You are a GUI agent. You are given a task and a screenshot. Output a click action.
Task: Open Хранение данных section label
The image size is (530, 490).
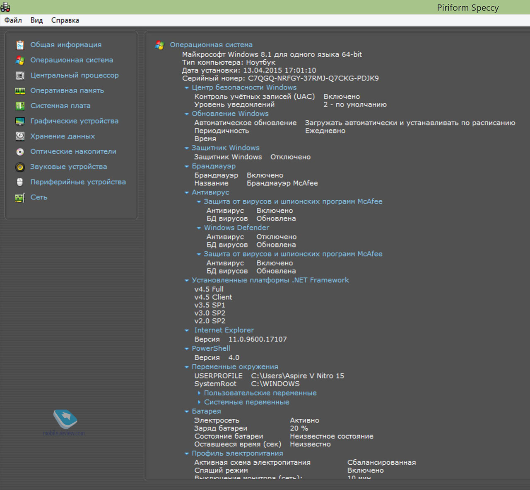tap(63, 136)
